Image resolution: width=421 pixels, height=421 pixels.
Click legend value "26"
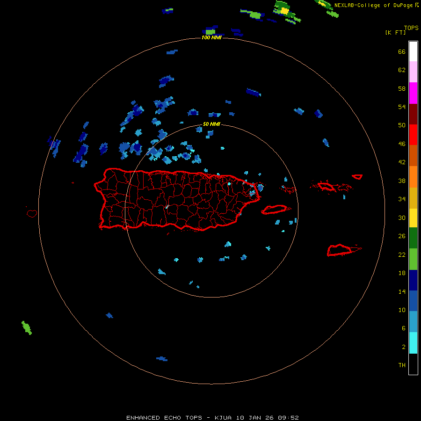(x=402, y=236)
